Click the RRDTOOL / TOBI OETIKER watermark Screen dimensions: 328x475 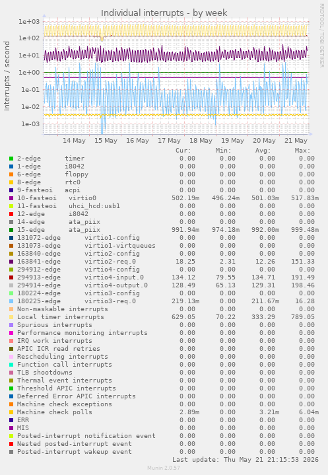pyautogui.click(x=321, y=36)
